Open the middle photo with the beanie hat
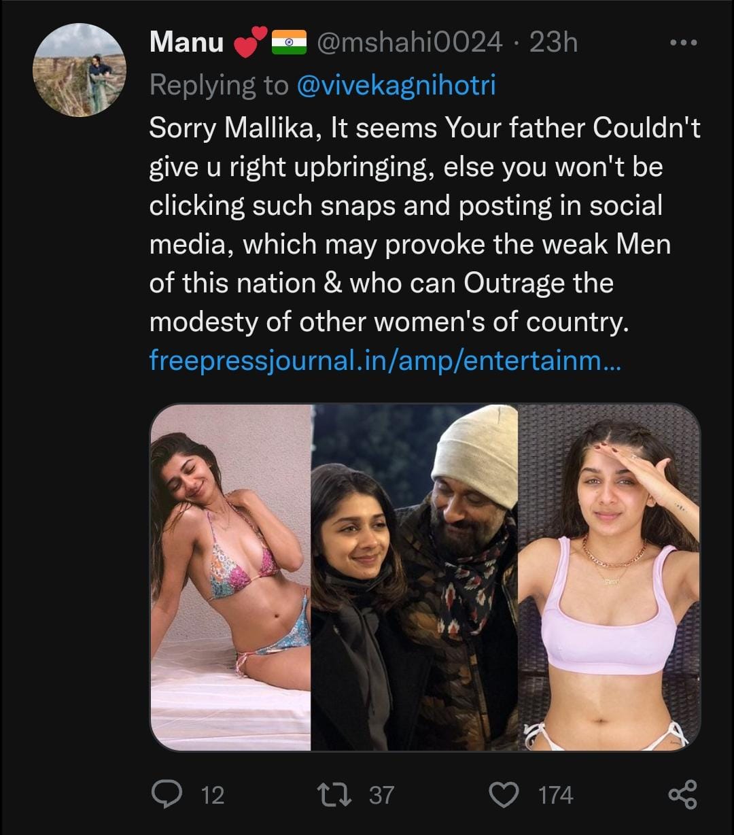This screenshot has height=835, width=734. (x=415, y=577)
